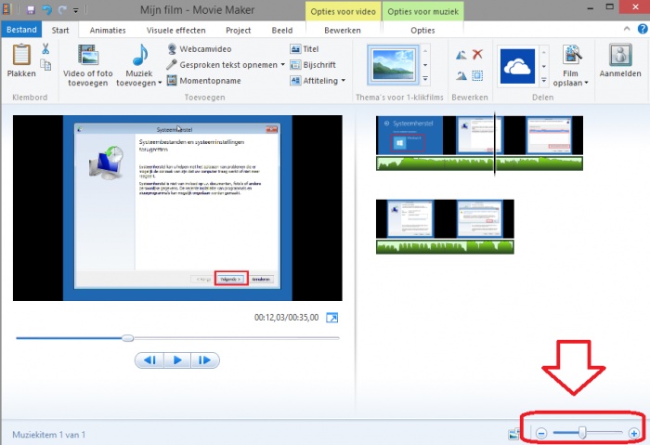
Task: Expand the themes gallery more arrow
Action: point(425,78)
